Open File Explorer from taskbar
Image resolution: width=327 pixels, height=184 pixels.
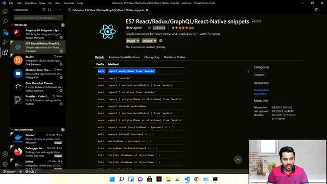168,179
